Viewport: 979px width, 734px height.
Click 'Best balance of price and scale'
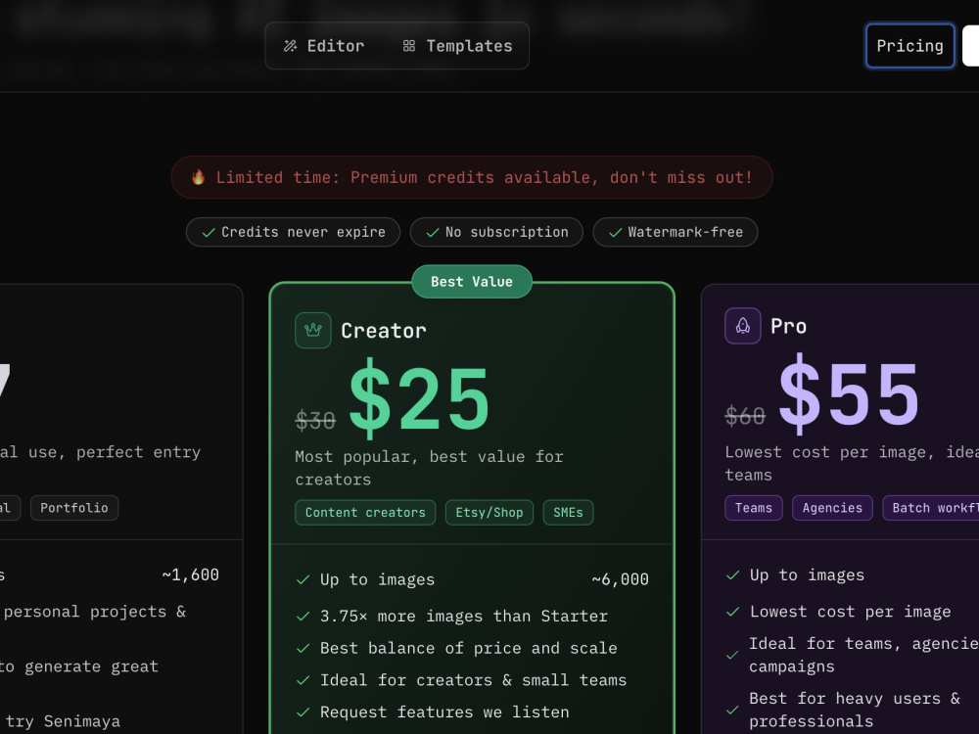point(469,649)
